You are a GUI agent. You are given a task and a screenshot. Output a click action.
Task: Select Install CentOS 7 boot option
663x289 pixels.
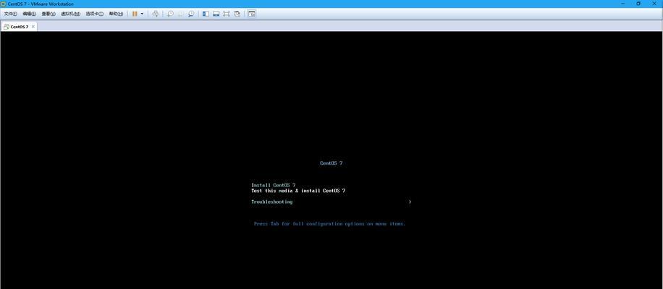tap(274, 185)
